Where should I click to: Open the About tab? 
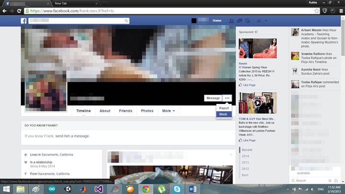(105, 111)
